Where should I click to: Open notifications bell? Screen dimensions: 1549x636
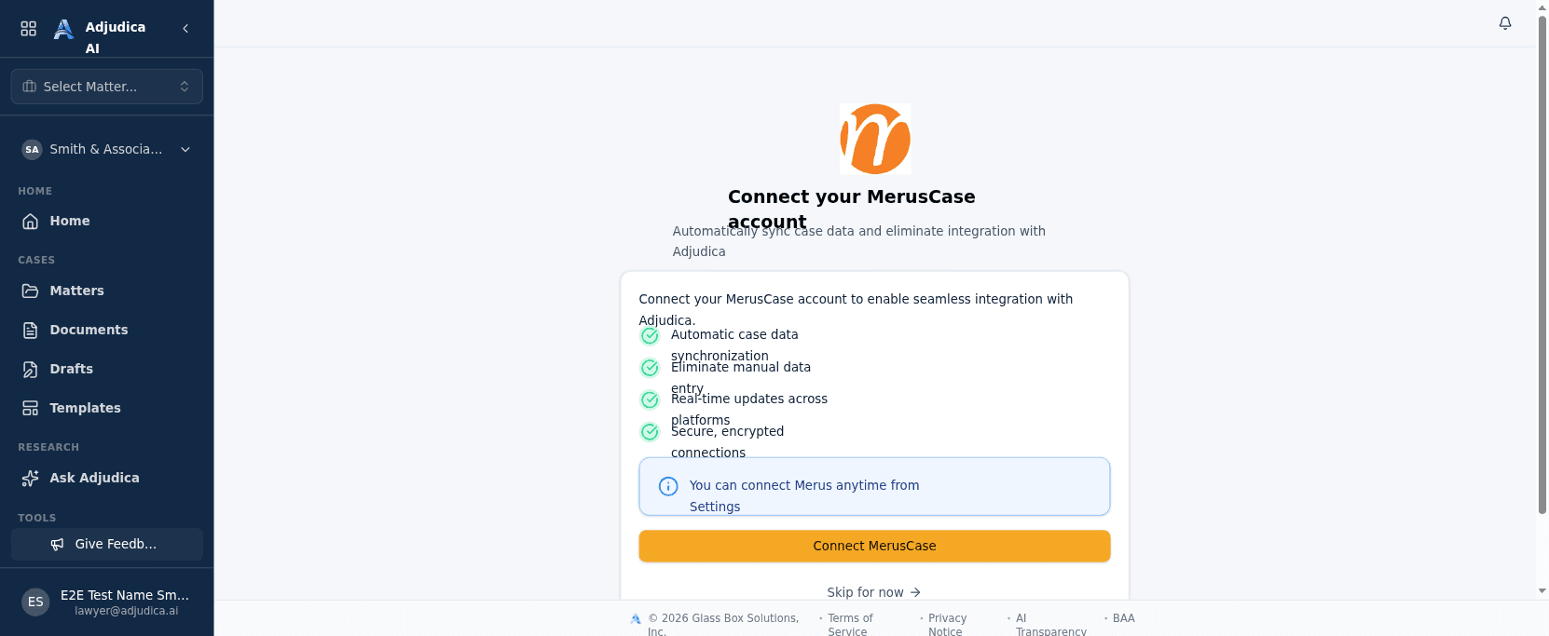(x=1505, y=23)
